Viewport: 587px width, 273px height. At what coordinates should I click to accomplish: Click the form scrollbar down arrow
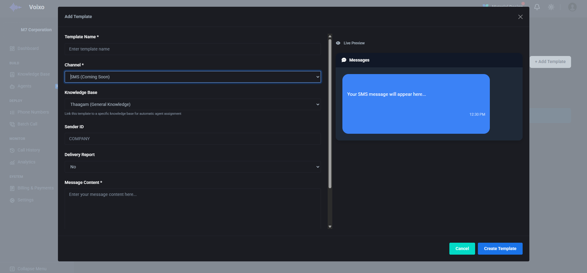coord(330,227)
